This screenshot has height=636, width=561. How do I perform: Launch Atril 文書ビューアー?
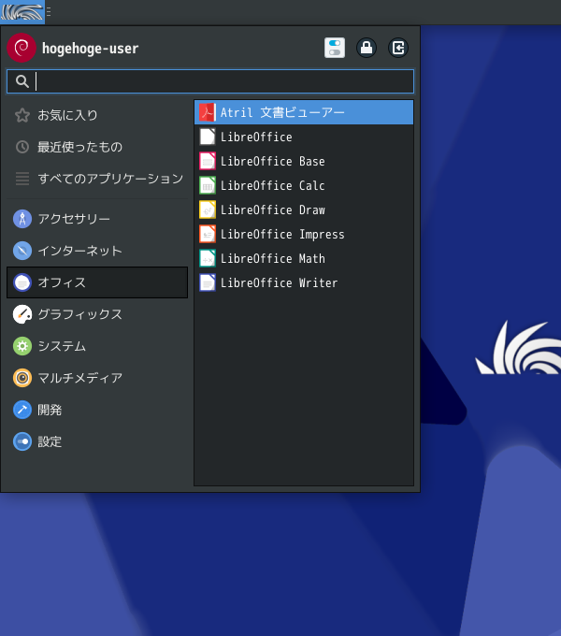click(x=304, y=112)
